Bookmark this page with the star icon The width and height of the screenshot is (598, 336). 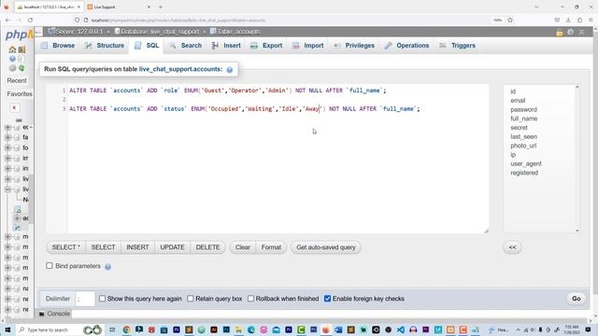click(x=510, y=20)
